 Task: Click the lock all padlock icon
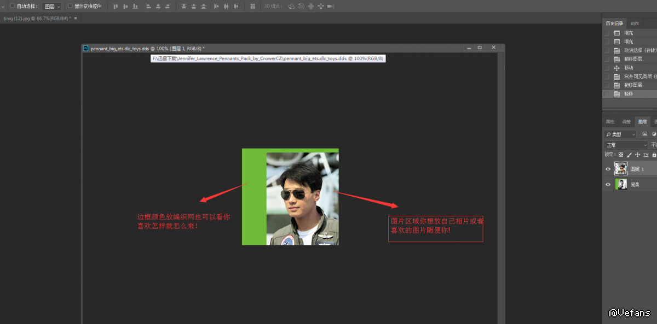pyautogui.click(x=654, y=155)
